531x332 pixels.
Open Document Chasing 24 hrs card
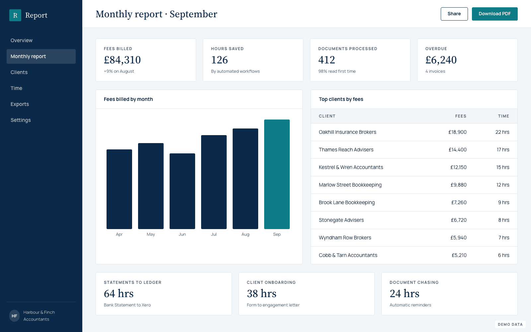(449, 294)
